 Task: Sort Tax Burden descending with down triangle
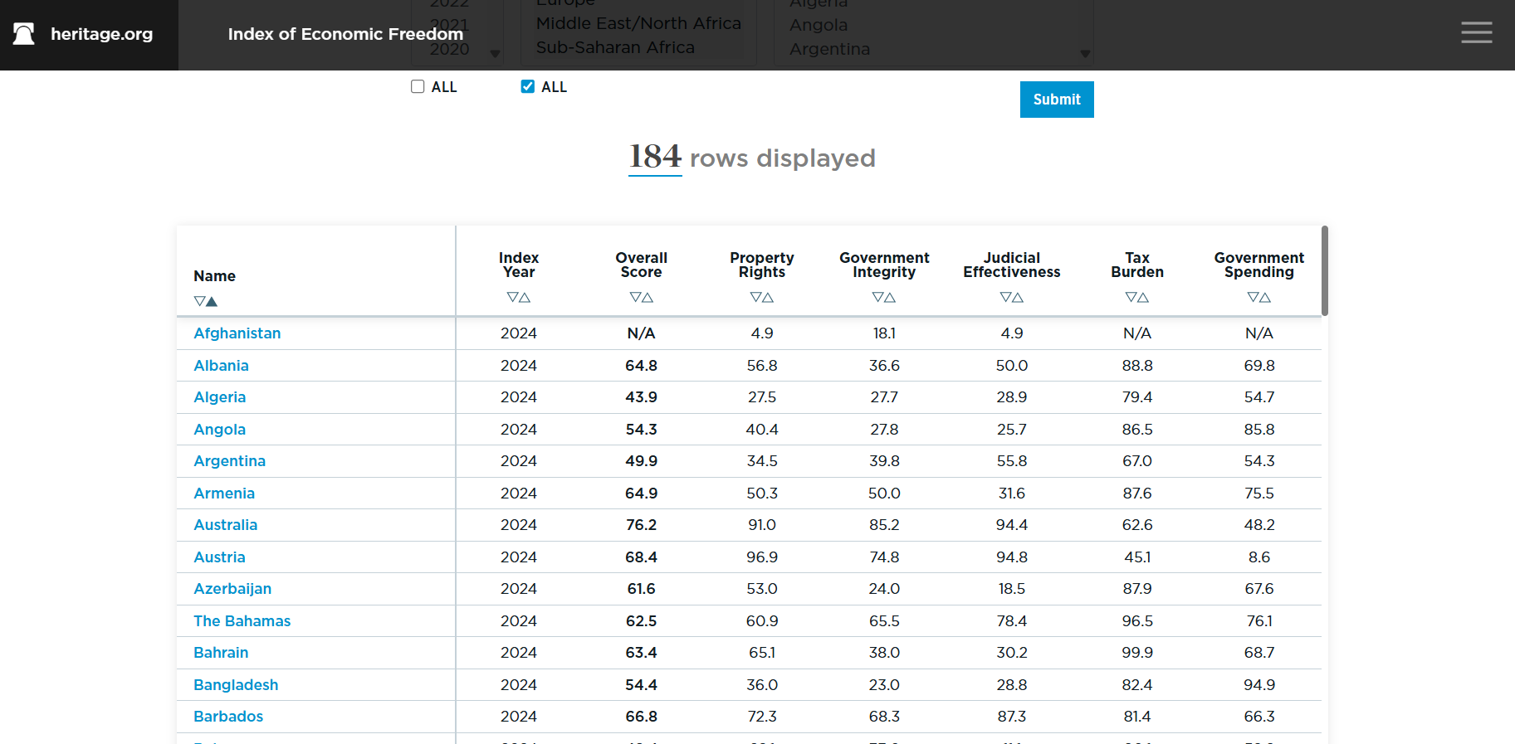coord(1131,297)
